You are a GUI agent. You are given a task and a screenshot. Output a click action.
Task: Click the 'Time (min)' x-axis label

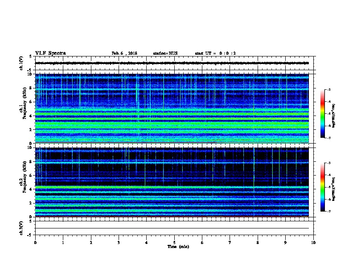178,247
